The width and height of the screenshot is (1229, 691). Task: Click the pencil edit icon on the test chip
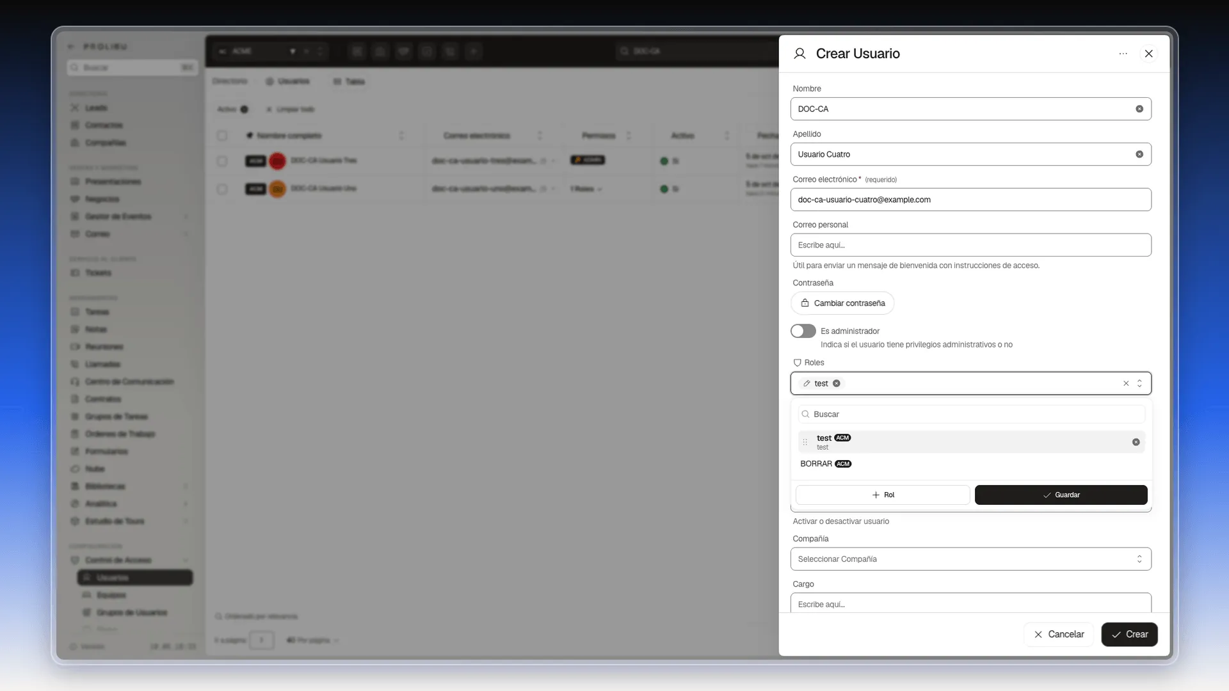(x=807, y=383)
